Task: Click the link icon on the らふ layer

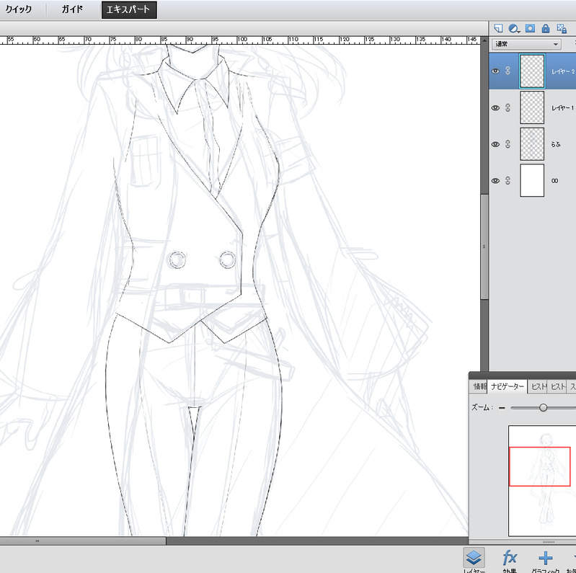Action: click(x=508, y=144)
